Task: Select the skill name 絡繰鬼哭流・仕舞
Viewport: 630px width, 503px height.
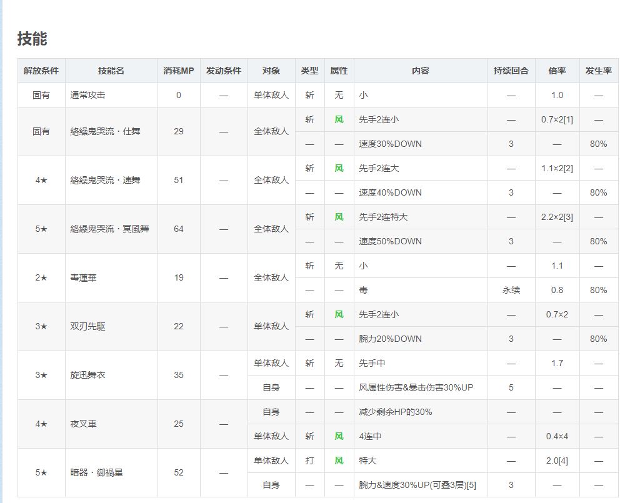Action: point(105,131)
